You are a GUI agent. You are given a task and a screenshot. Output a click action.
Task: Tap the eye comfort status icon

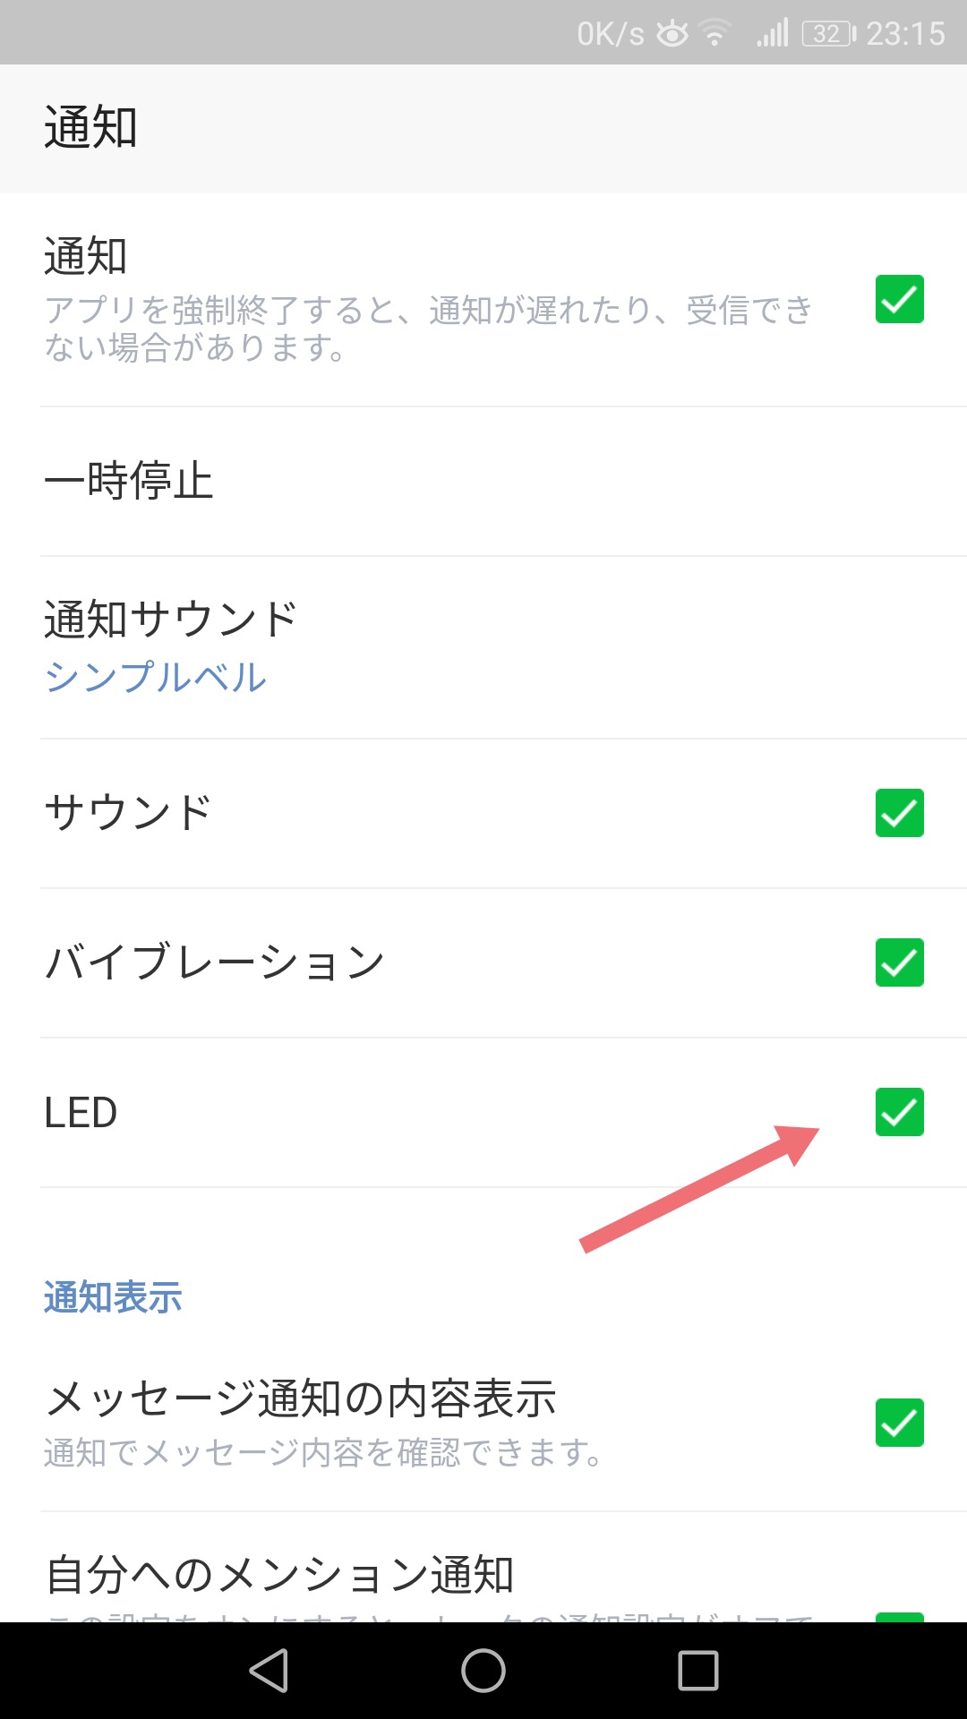coord(672,34)
